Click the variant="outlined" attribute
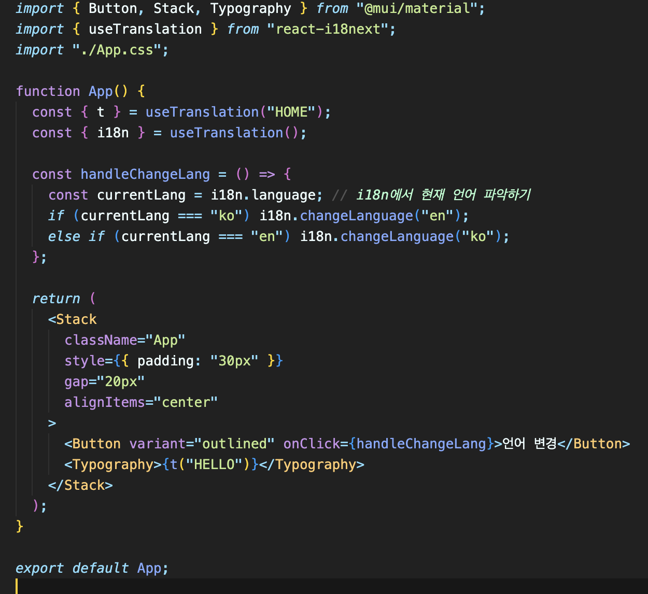This screenshot has width=648, height=594. (202, 444)
